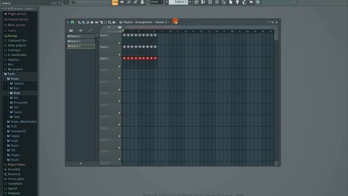Toggle typing keyboard to piano button
This screenshot has height=196, width=348.
click(x=115, y=2)
